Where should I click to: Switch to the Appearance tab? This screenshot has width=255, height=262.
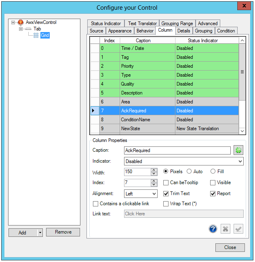120,31
